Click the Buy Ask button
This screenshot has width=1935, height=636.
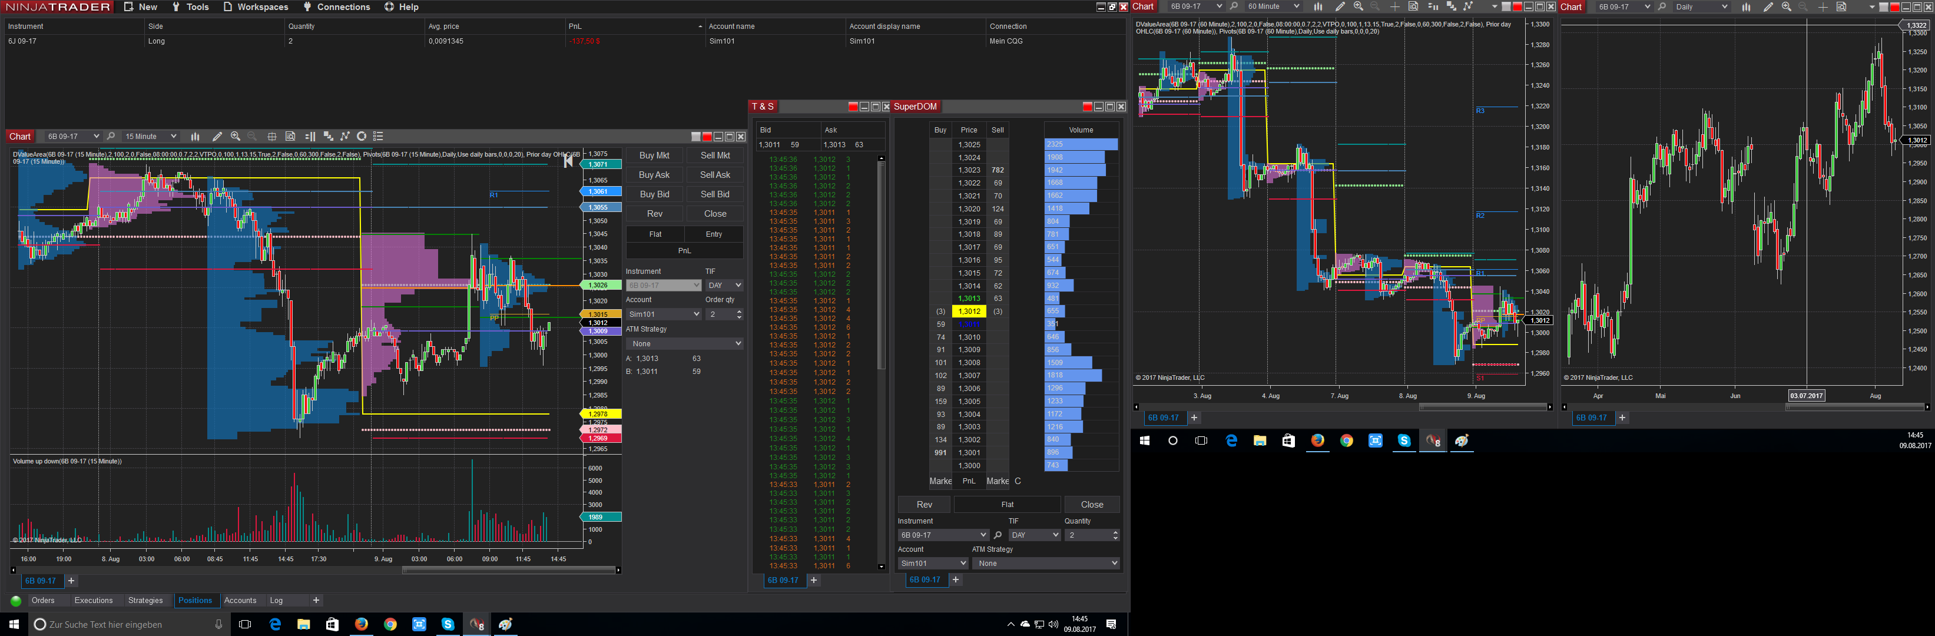coord(654,175)
